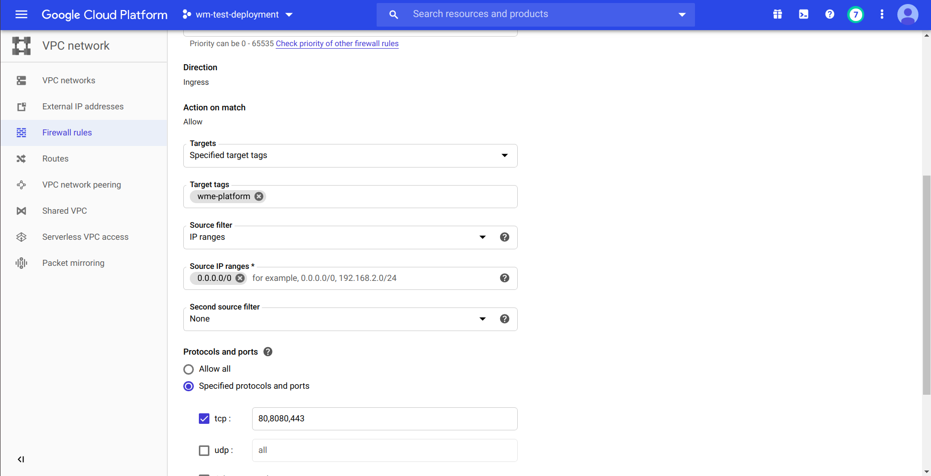Click Check priority of other firewall rules link

coord(337,44)
